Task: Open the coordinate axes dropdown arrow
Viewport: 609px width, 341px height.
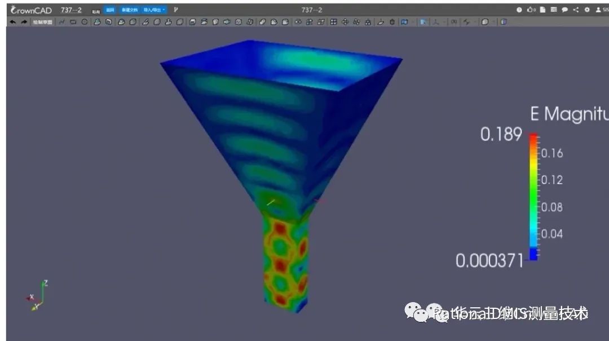Action: click(x=444, y=22)
